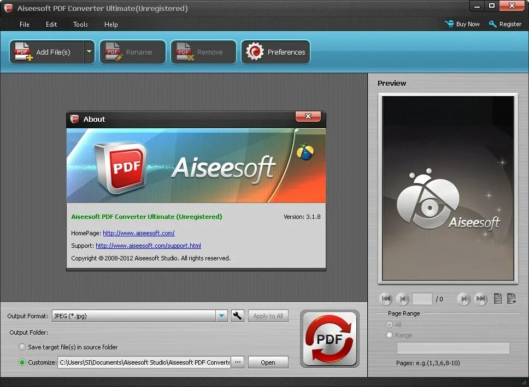Image resolution: width=529 pixels, height=387 pixels.
Task: Click the page range input field
Action: (x=454, y=348)
